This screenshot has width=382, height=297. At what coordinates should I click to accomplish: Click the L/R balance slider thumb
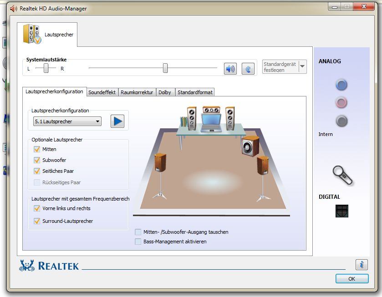tap(46, 68)
